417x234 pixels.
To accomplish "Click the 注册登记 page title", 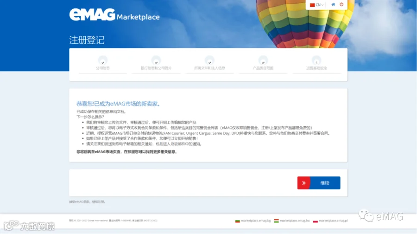I will click(87, 40).
